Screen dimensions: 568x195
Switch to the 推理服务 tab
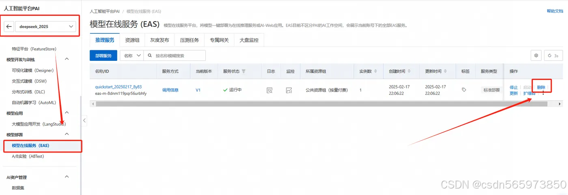(105, 40)
